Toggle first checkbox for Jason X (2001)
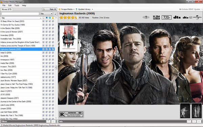The height and width of the screenshot is (127, 203). pyautogui.click(x=43, y=91)
